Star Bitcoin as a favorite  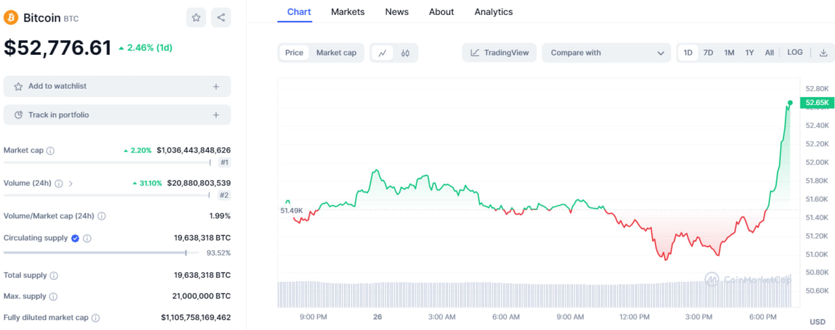[x=196, y=18]
